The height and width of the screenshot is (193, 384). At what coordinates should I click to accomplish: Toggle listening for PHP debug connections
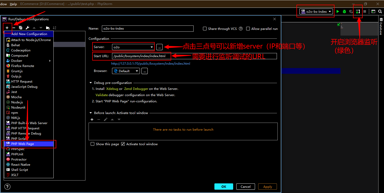point(358,11)
